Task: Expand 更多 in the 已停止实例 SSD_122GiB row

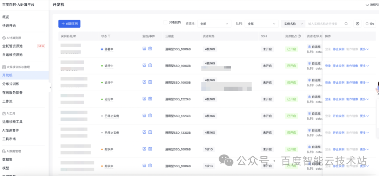Action: coord(365,116)
